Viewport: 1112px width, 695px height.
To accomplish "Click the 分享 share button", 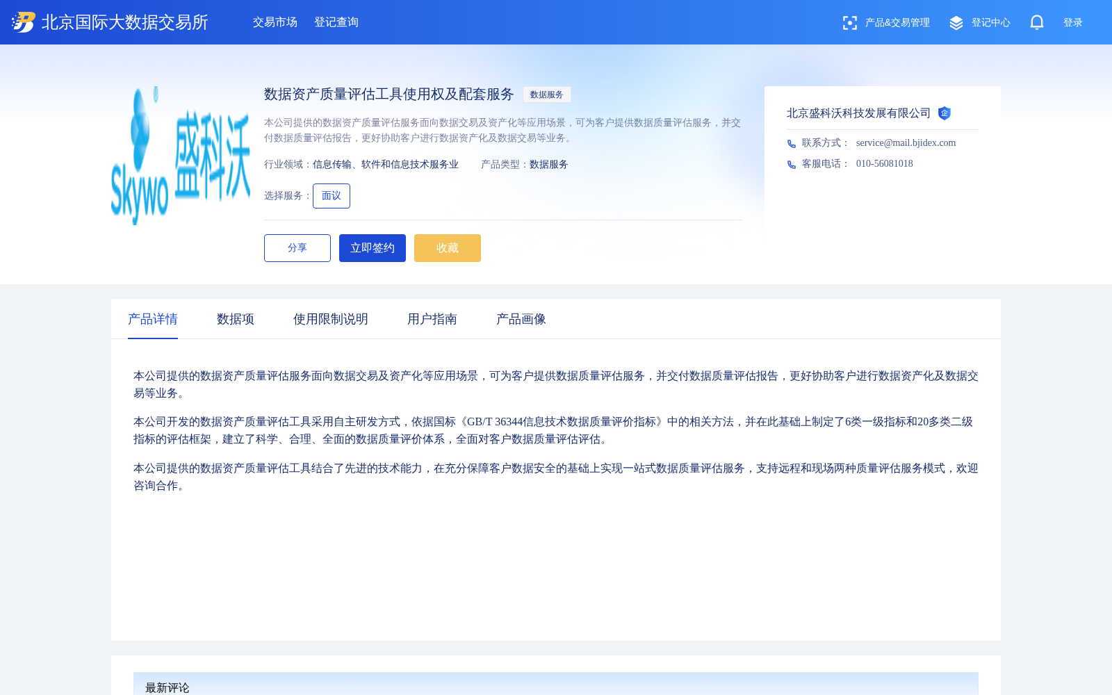I will [x=297, y=248].
